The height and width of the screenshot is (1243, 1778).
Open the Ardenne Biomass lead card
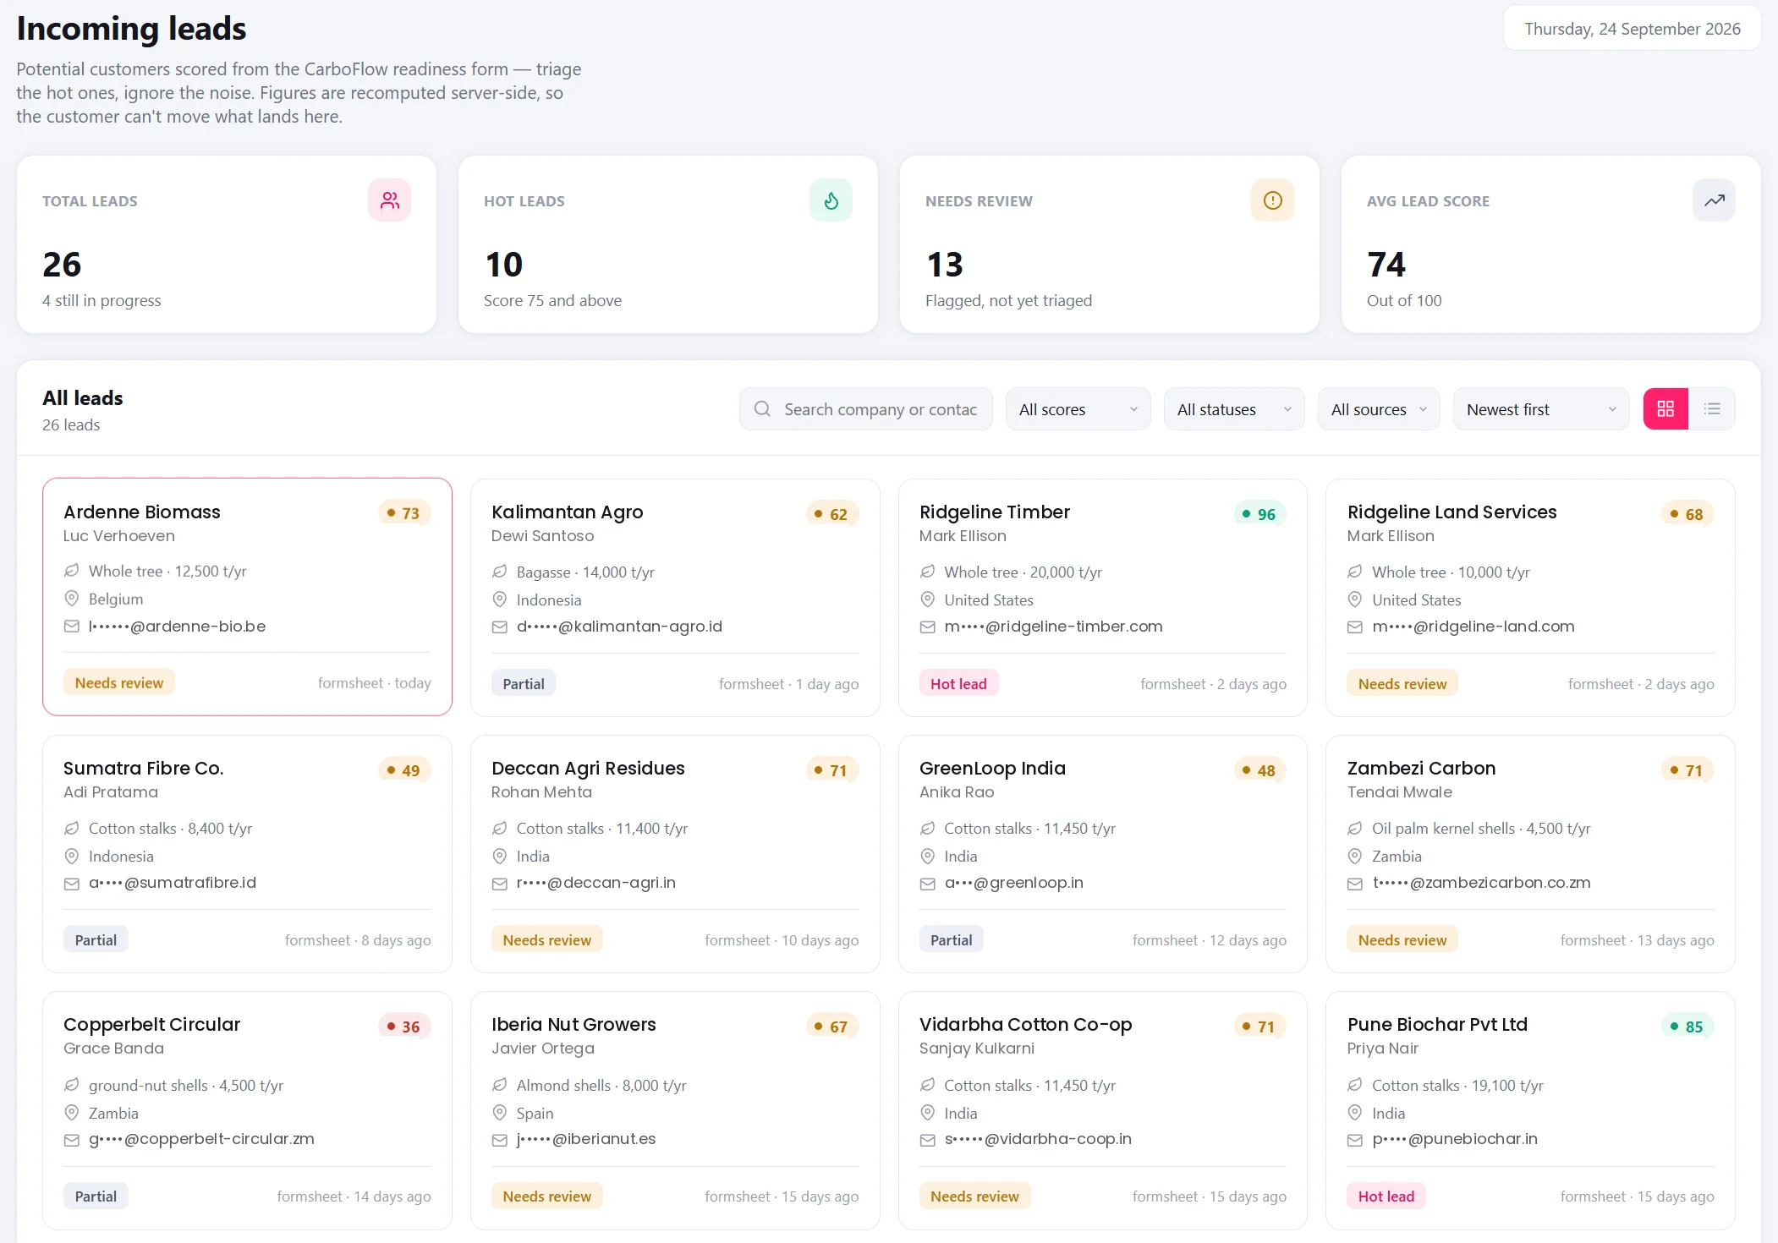[x=247, y=597]
